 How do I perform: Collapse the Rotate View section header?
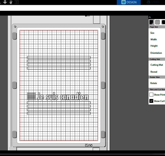point(157,77)
